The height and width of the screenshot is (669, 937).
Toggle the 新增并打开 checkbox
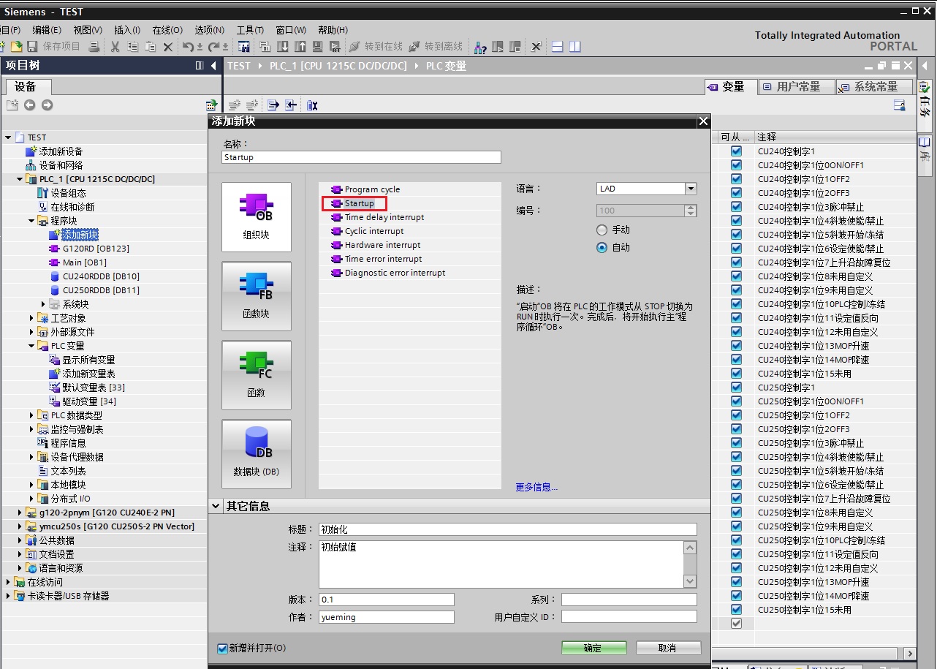pos(223,649)
